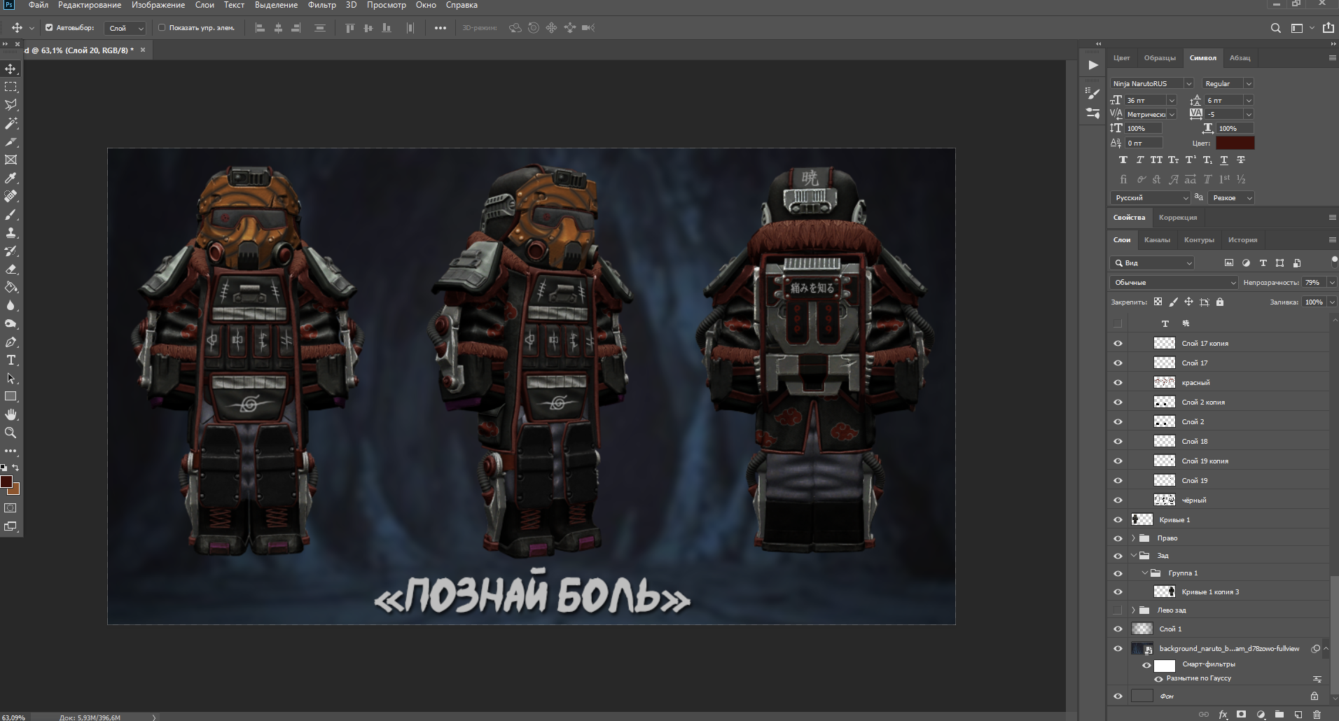
Task: Open the foreground color swatch
Action: tap(6, 482)
